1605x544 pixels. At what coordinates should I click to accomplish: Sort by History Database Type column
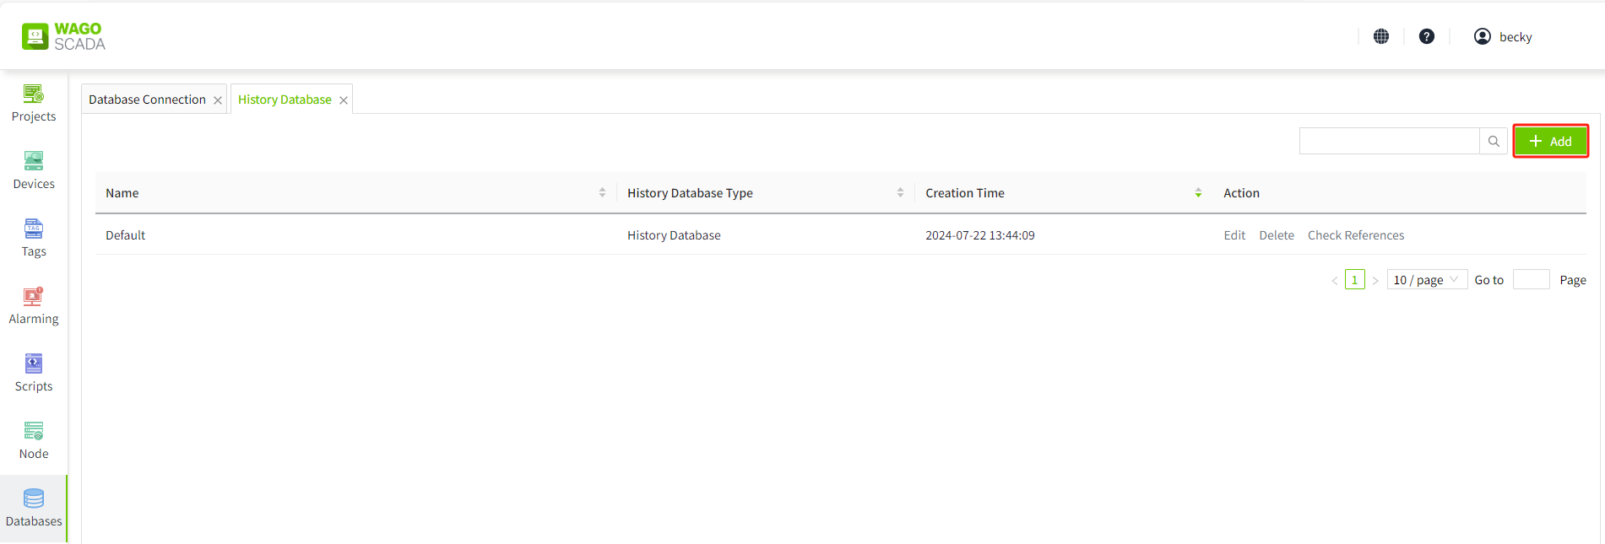[x=900, y=193]
